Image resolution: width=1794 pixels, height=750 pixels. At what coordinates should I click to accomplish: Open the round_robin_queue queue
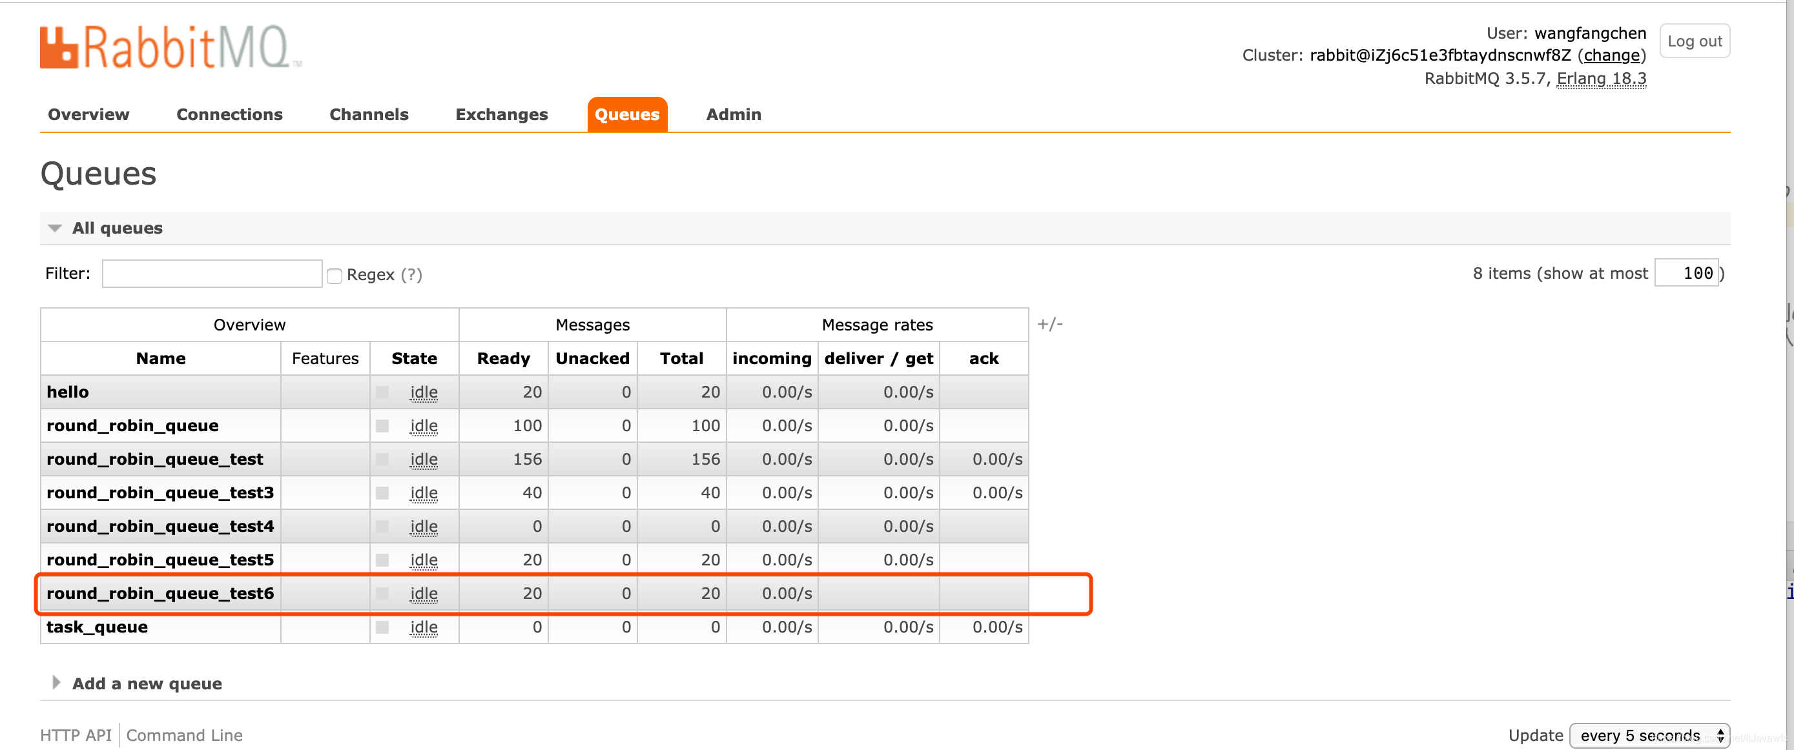coord(132,425)
